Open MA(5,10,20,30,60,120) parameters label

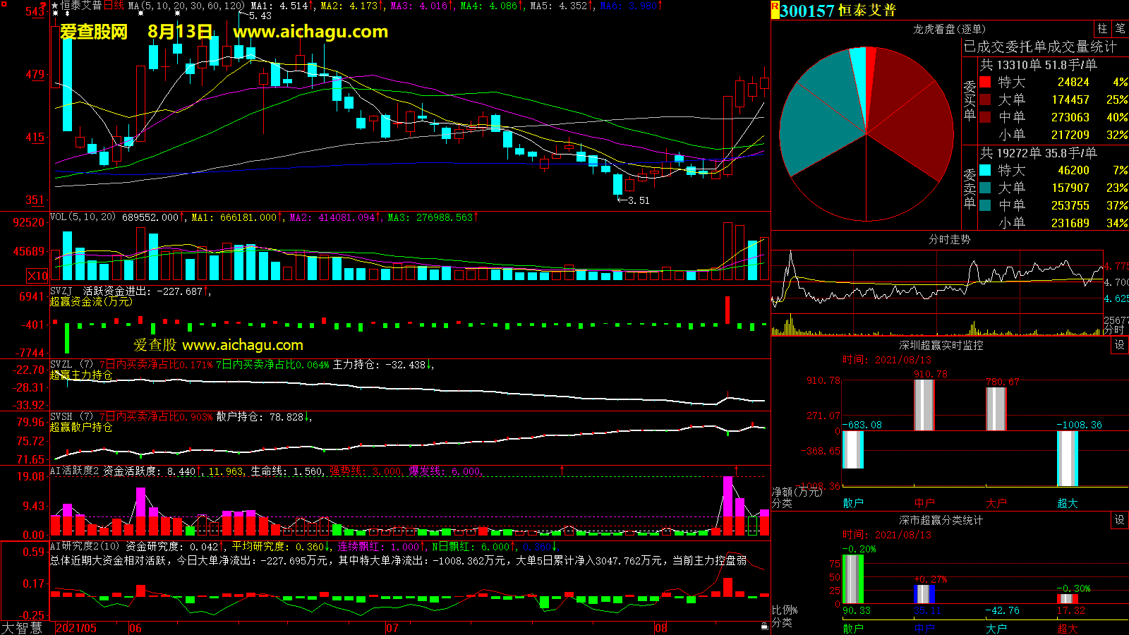click(x=186, y=6)
